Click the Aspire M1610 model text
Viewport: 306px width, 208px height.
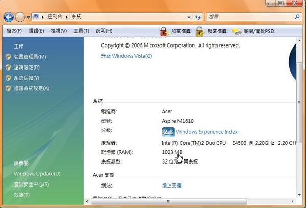[x=177, y=121]
